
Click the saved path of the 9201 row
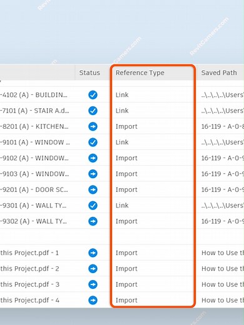tap(223, 189)
